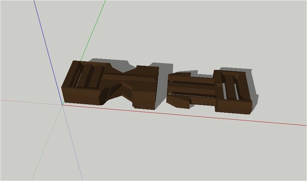Select the male buckle half with prongs
The height and width of the screenshot is (181, 307).
210,92
